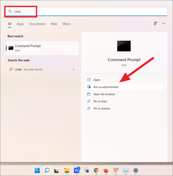Open the search feedback icon at top right
Screen dimensions: 173x176
tap(155, 23)
